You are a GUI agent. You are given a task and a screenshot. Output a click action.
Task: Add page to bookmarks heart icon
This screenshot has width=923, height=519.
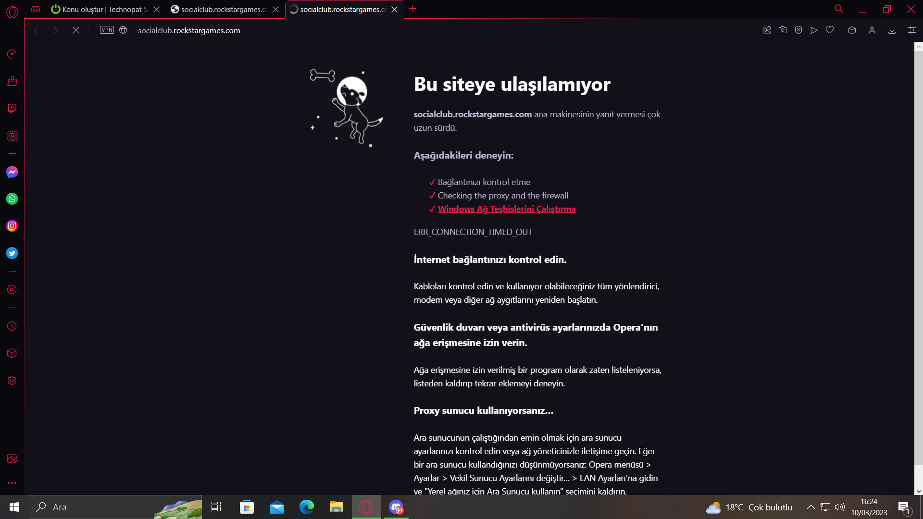830,30
